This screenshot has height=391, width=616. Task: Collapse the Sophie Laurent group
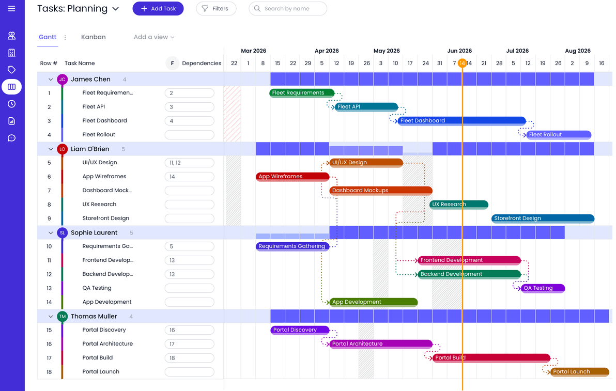(x=51, y=233)
